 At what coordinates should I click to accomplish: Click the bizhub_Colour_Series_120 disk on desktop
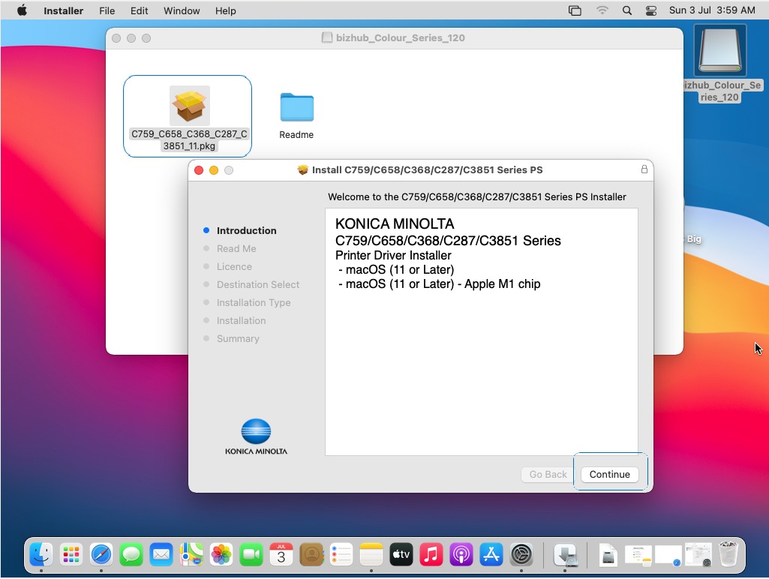click(719, 54)
